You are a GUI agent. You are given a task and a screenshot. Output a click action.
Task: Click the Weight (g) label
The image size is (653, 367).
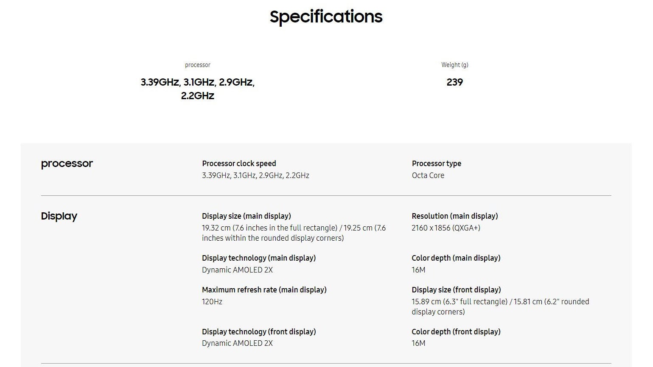(x=454, y=65)
